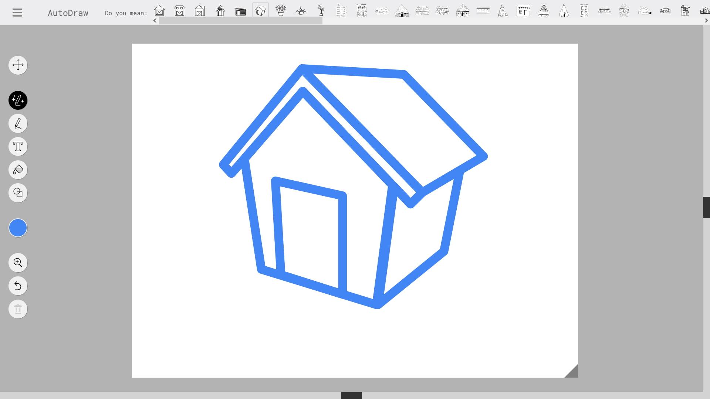Clear the canvas with the trash icon
710x399 pixels.
18,309
